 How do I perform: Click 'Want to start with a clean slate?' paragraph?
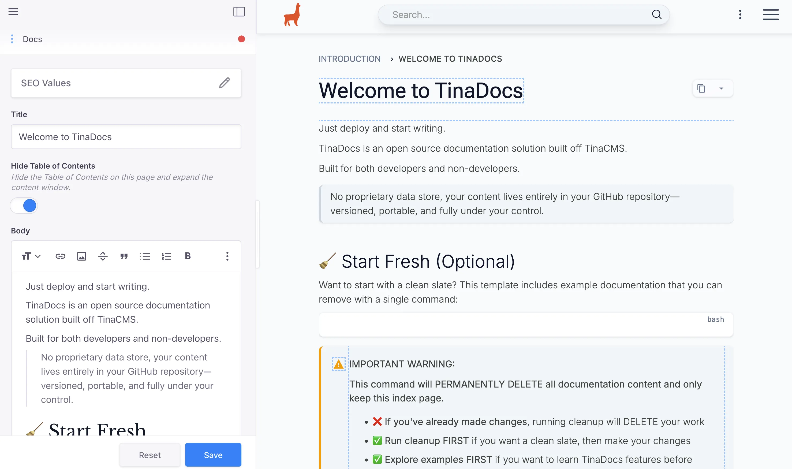click(520, 292)
